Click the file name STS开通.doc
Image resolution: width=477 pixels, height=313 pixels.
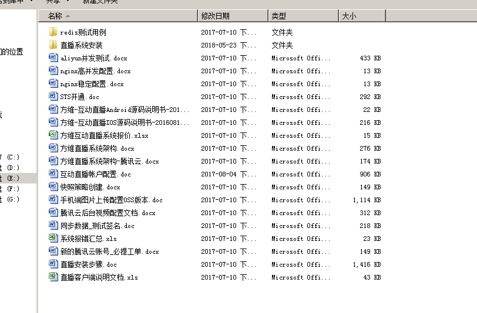coord(79,97)
